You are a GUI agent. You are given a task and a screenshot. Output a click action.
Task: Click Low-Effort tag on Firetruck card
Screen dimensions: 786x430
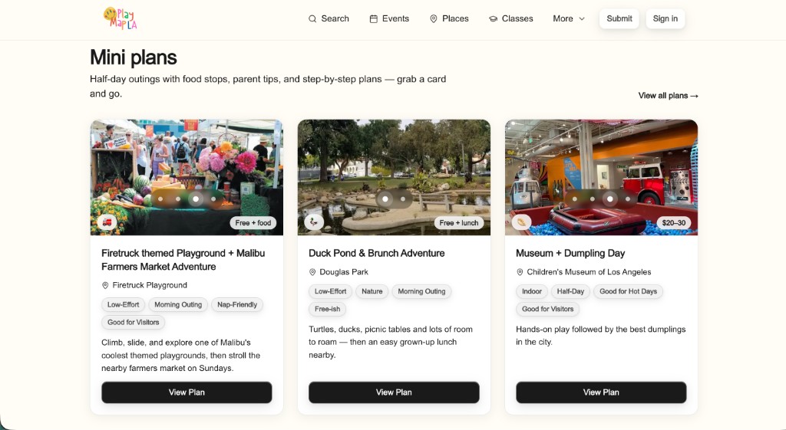point(124,304)
